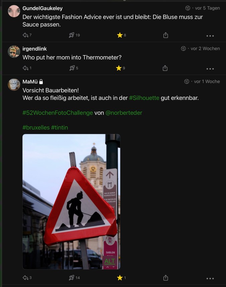Open the #52WochenFotoChallenge hashtag
Viewport: 226px width, 287px height.
58,113
